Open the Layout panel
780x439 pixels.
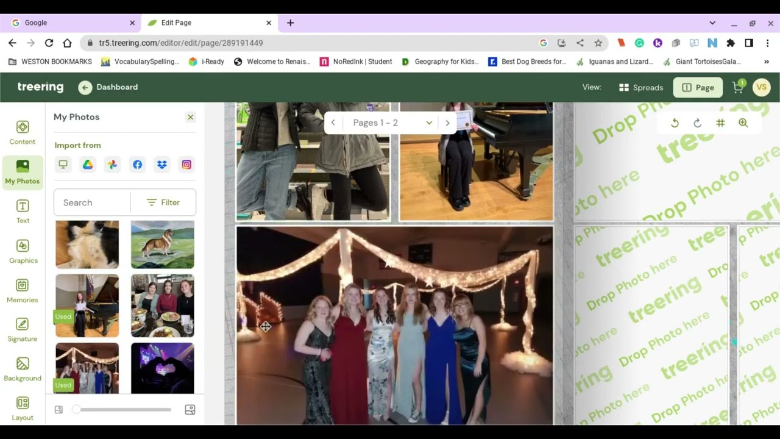(x=23, y=409)
